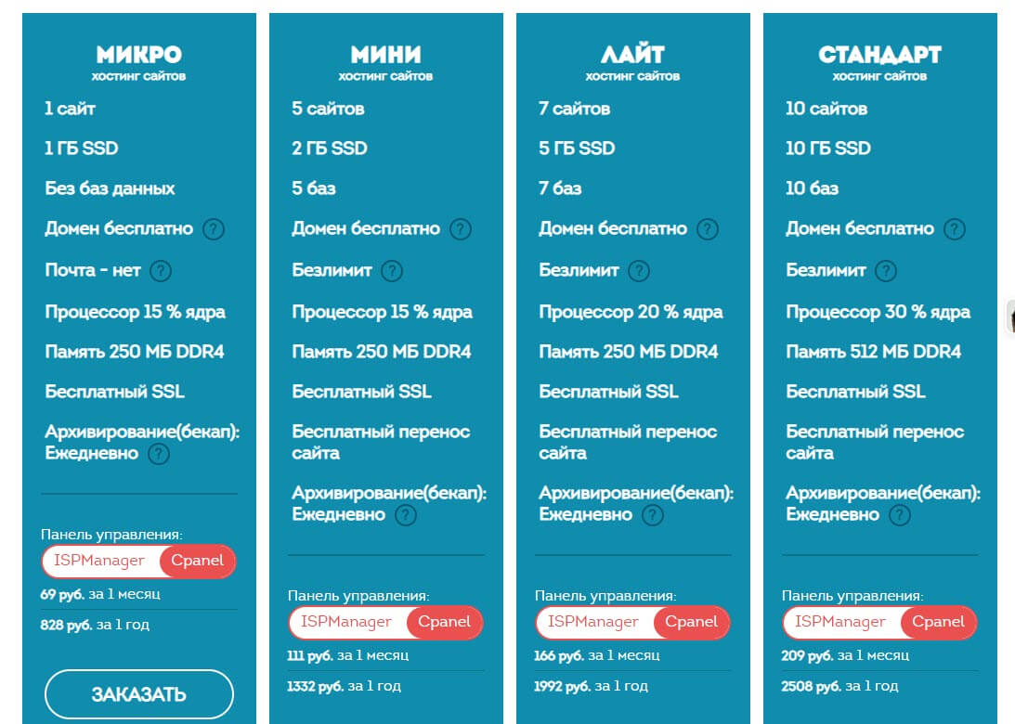This screenshot has width=1015, height=724.
Task: Click Безлимит help icon in Лайт plan
Action: (639, 271)
